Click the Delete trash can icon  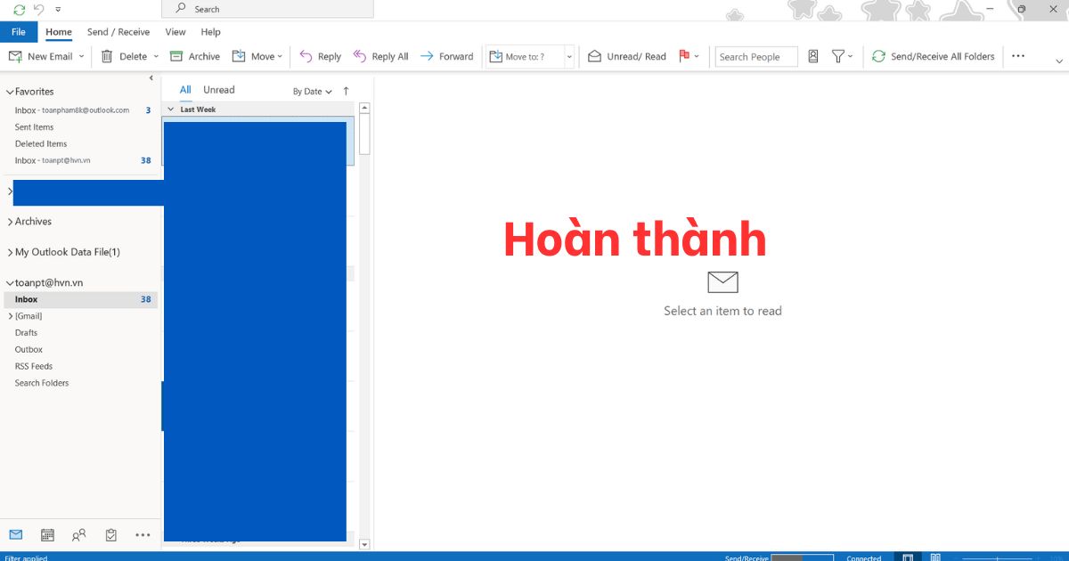click(107, 56)
